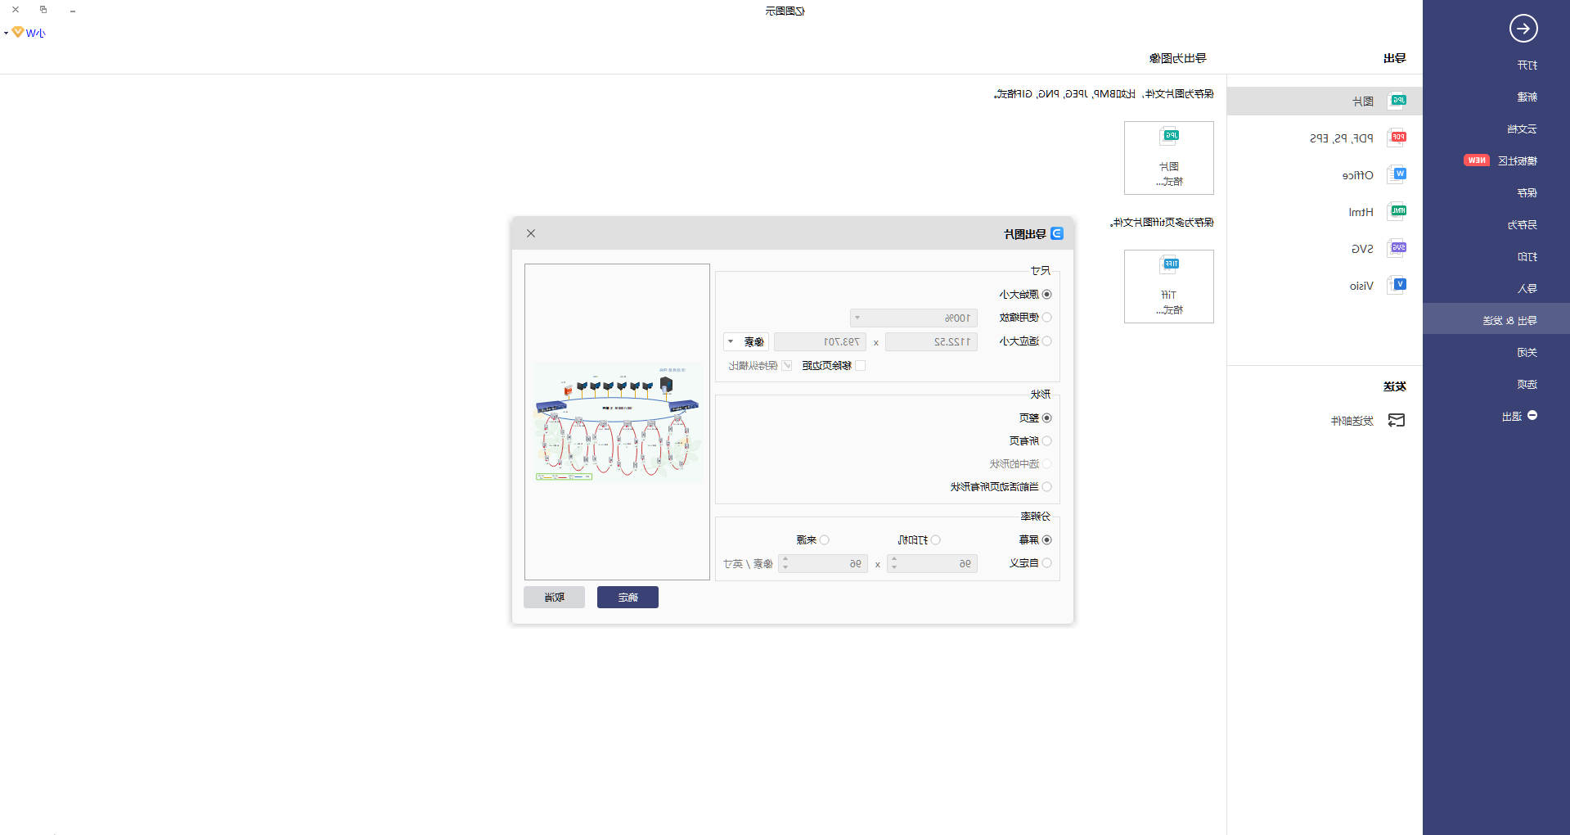Select the 原始大小 radio button
Image resolution: width=1570 pixels, height=835 pixels.
click(x=1046, y=295)
